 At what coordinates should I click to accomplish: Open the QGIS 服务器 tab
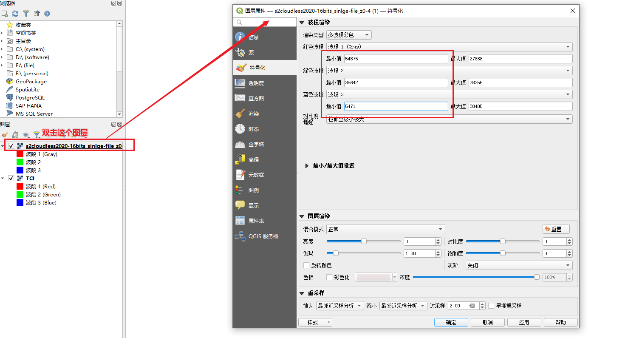[x=265, y=236]
